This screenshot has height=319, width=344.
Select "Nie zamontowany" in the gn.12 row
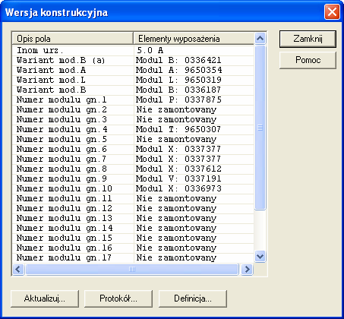[194, 208]
